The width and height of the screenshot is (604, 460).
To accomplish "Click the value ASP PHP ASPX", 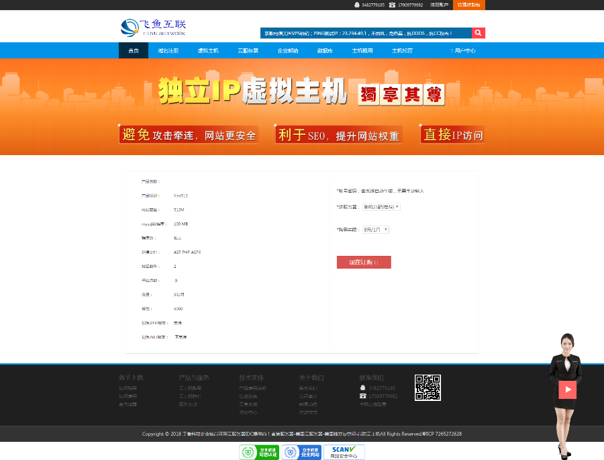I will (x=187, y=252).
